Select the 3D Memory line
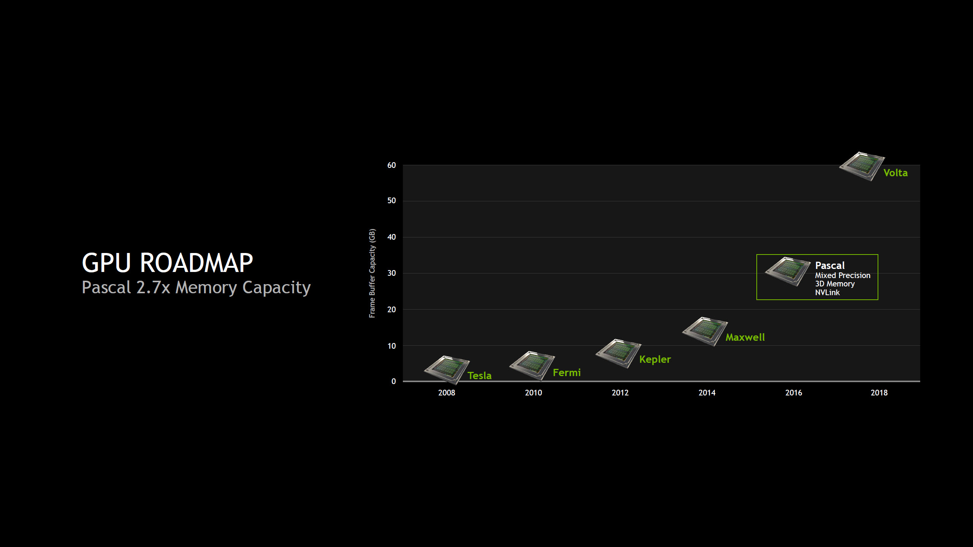Image resolution: width=973 pixels, height=547 pixels. [835, 284]
